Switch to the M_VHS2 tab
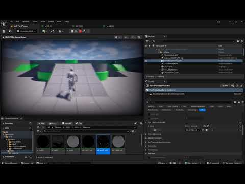The width and height of the screenshot is (245, 184). click(48, 26)
